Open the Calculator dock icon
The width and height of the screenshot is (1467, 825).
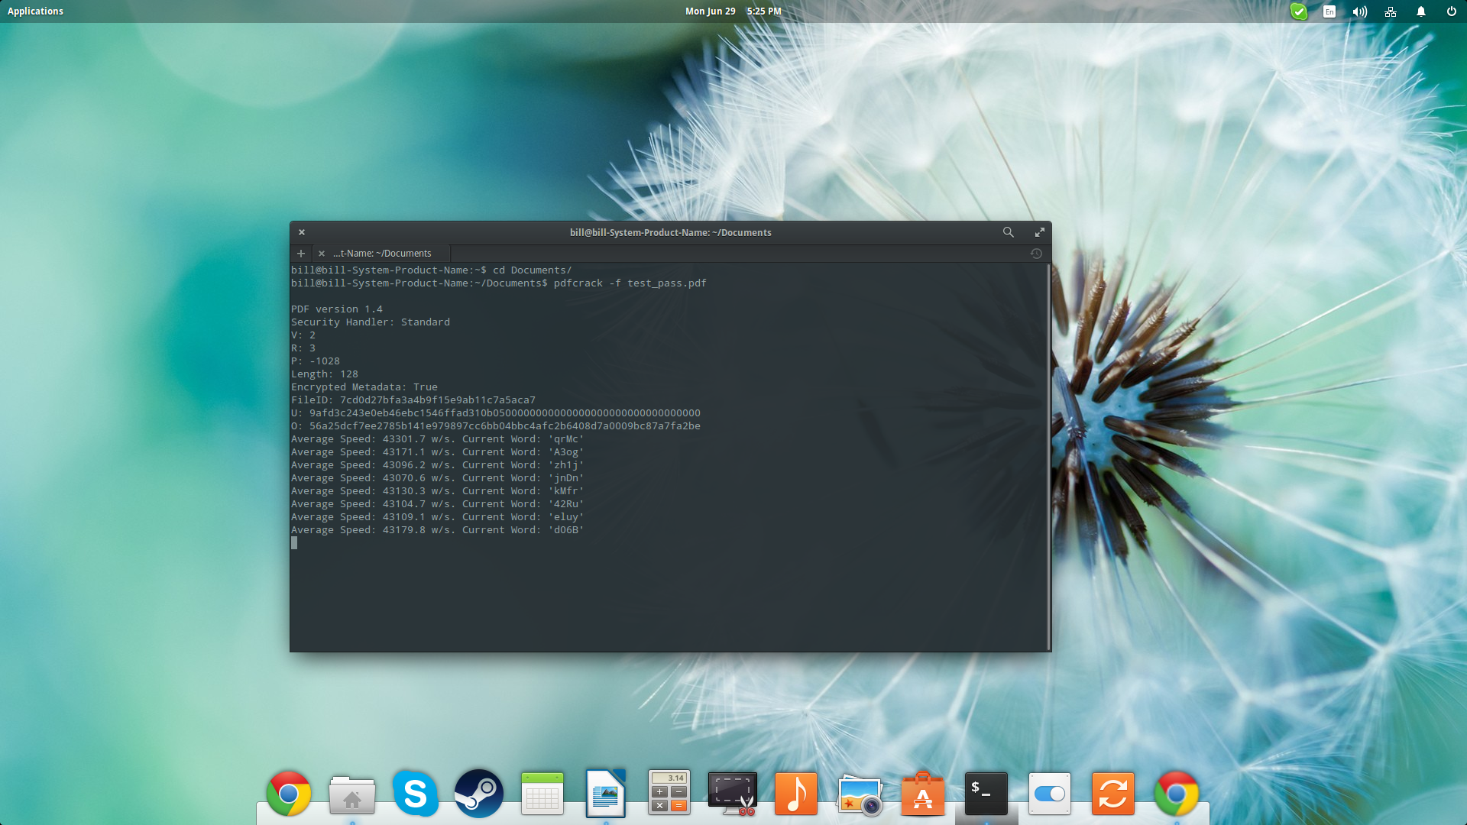tap(669, 793)
